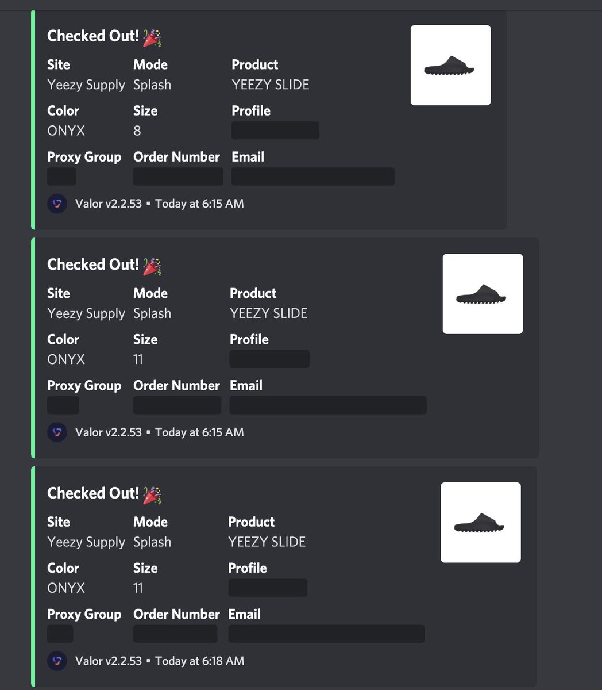Reveal hidden Email spoiler in 6:18 AM embed
The image size is (602, 690).
(326, 634)
